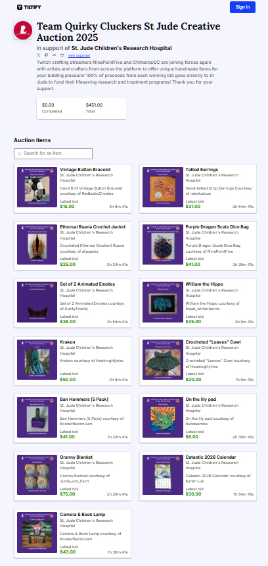The height and width of the screenshot is (566, 268).
Task: Open the Vintage Button Bracelet thumbnail
Action: click(x=37, y=187)
